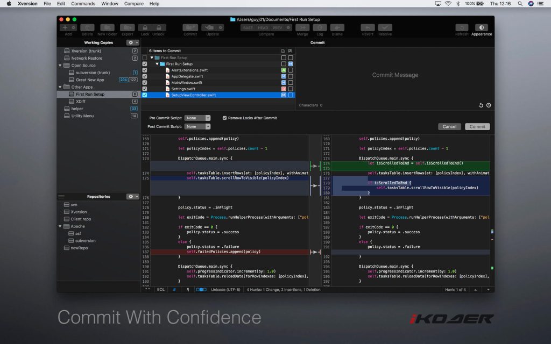Open the Pre Commit Script dropdown

(197, 118)
